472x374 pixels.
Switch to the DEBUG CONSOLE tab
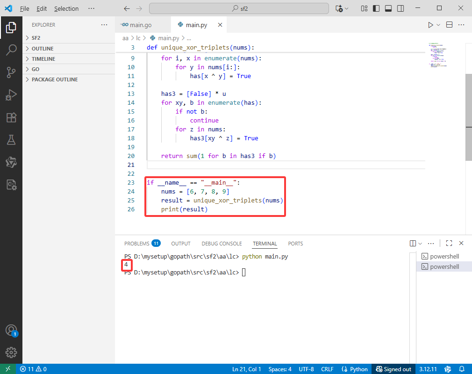click(x=222, y=243)
